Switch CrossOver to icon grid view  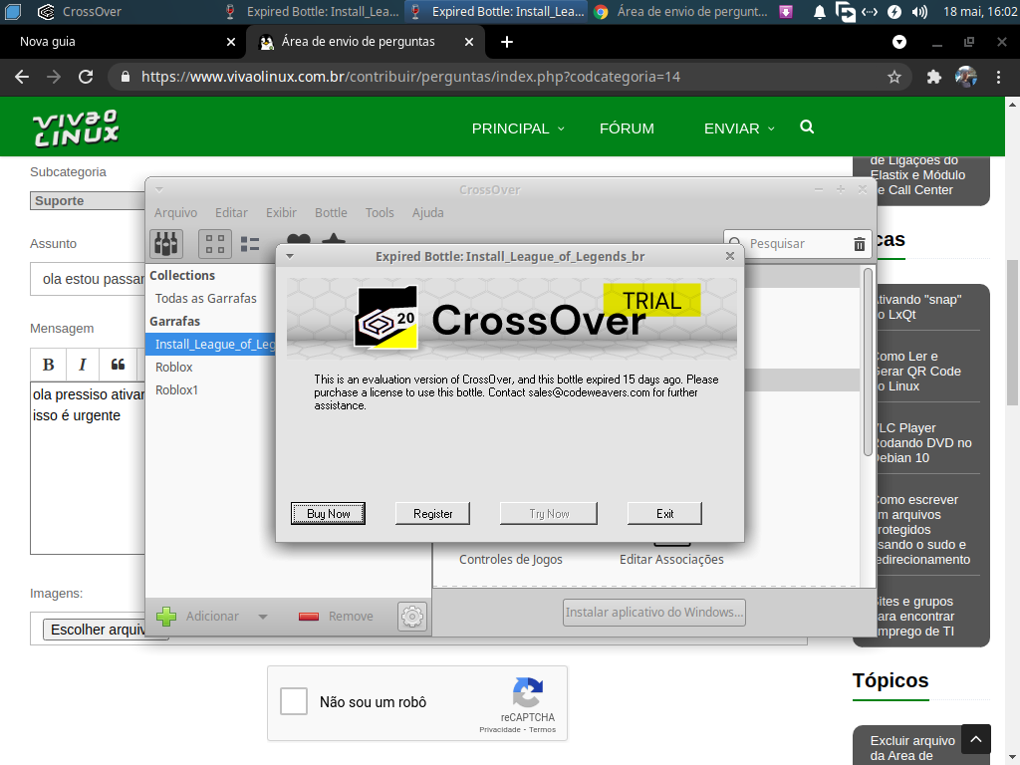click(x=215, y=244)
